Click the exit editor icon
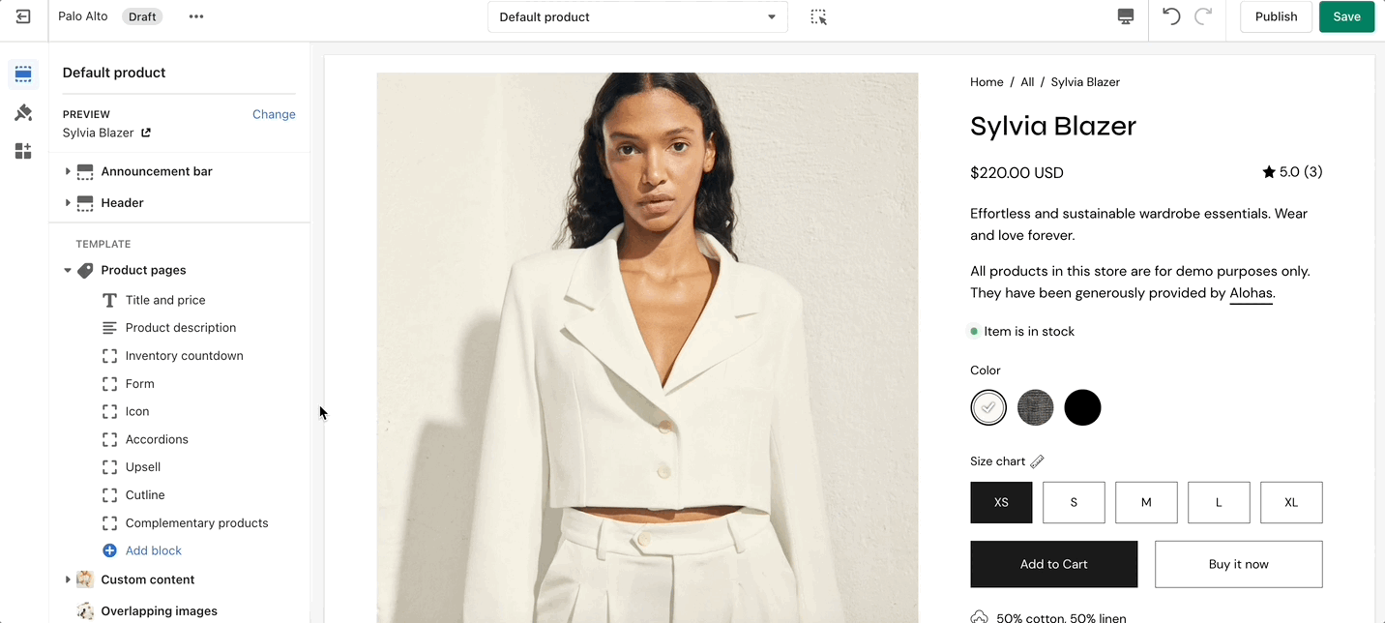 click(23, 16)
